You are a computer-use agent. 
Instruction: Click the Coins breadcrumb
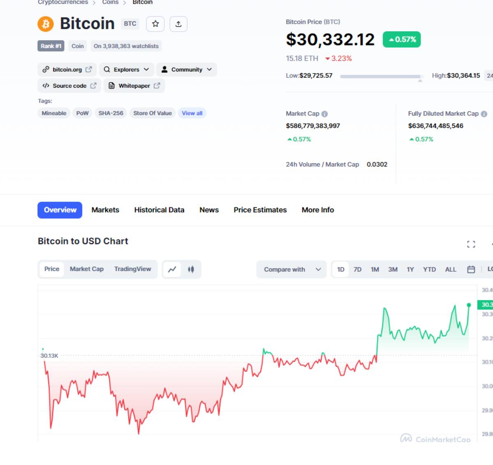(x=110, y=2)
